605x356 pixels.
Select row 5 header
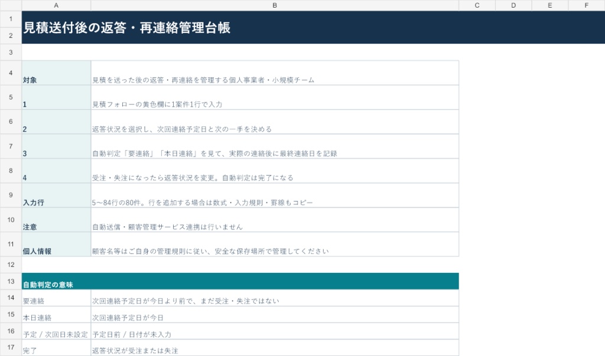[x=11, y=97]
